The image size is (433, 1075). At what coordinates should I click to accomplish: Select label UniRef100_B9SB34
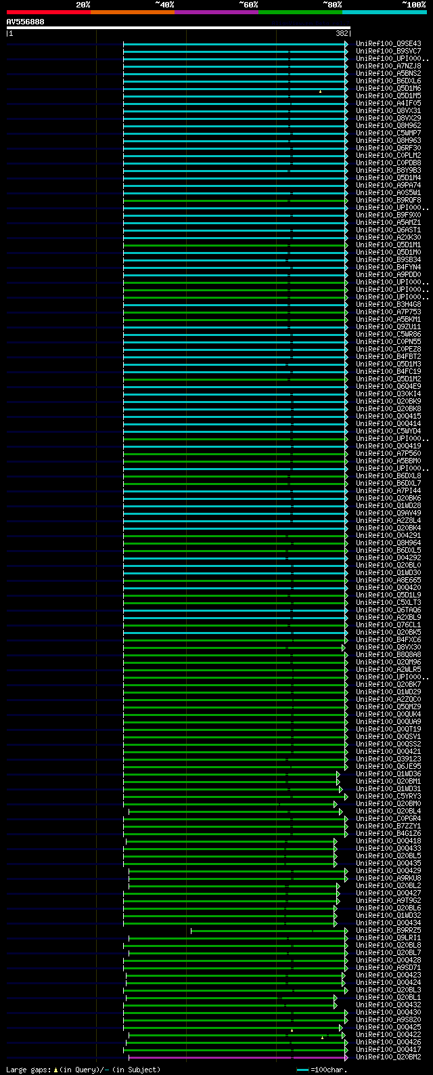point(388,259)
